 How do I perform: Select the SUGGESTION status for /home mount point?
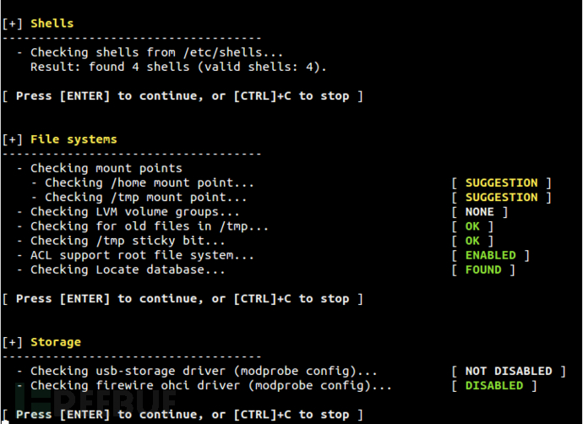[x=501, y=182]
